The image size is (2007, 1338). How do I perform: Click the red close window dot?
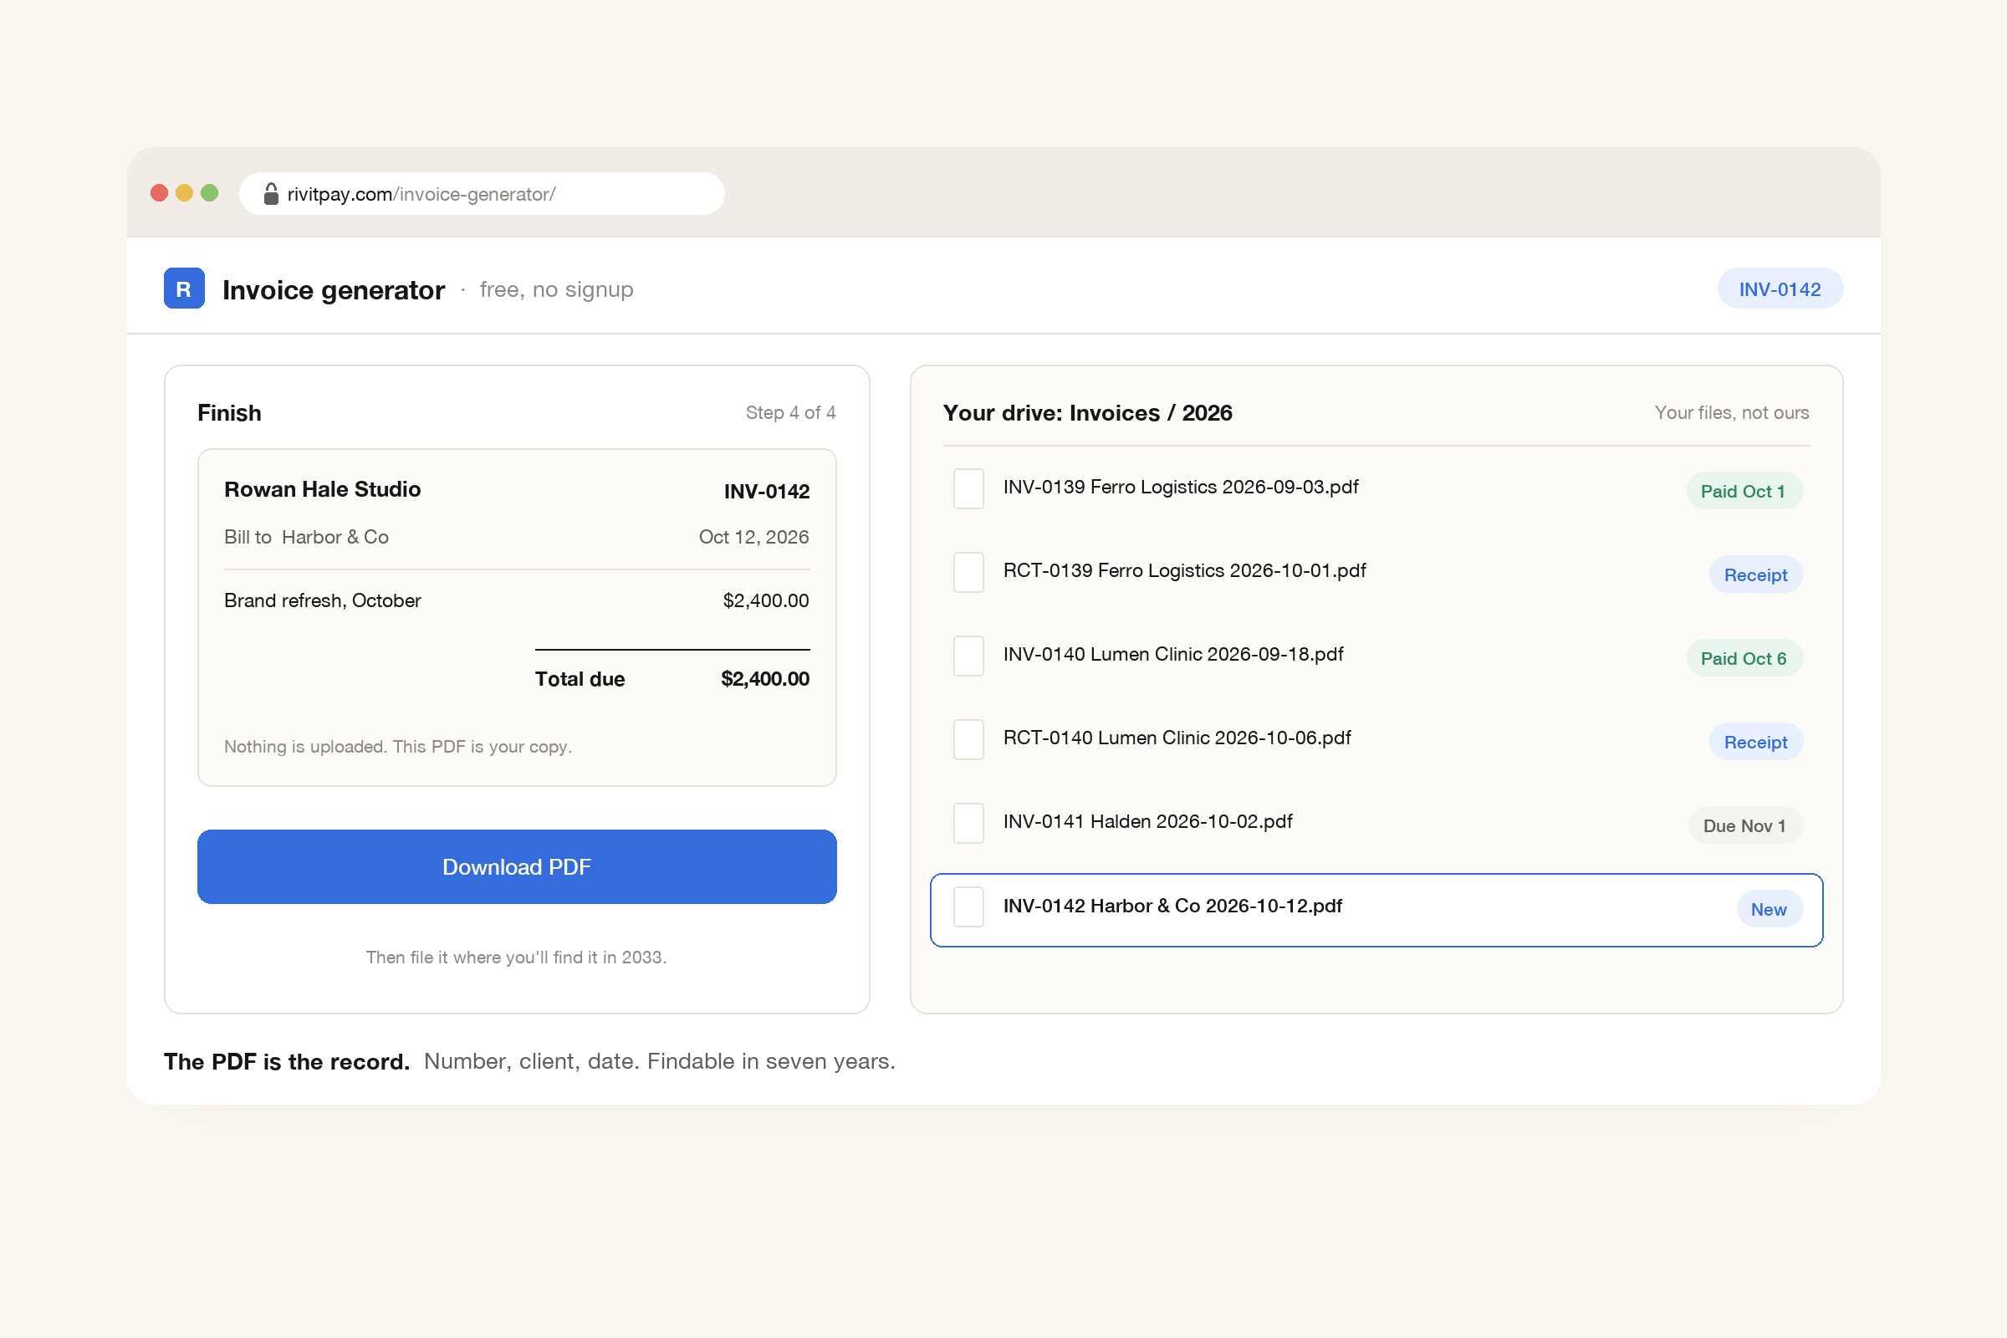point(159,193)
